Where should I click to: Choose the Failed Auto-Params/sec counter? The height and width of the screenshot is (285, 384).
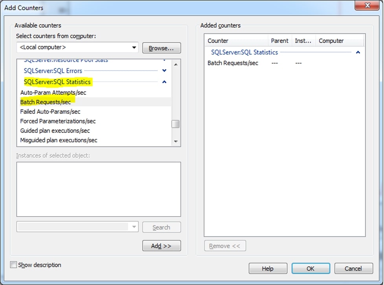point(50,112)
